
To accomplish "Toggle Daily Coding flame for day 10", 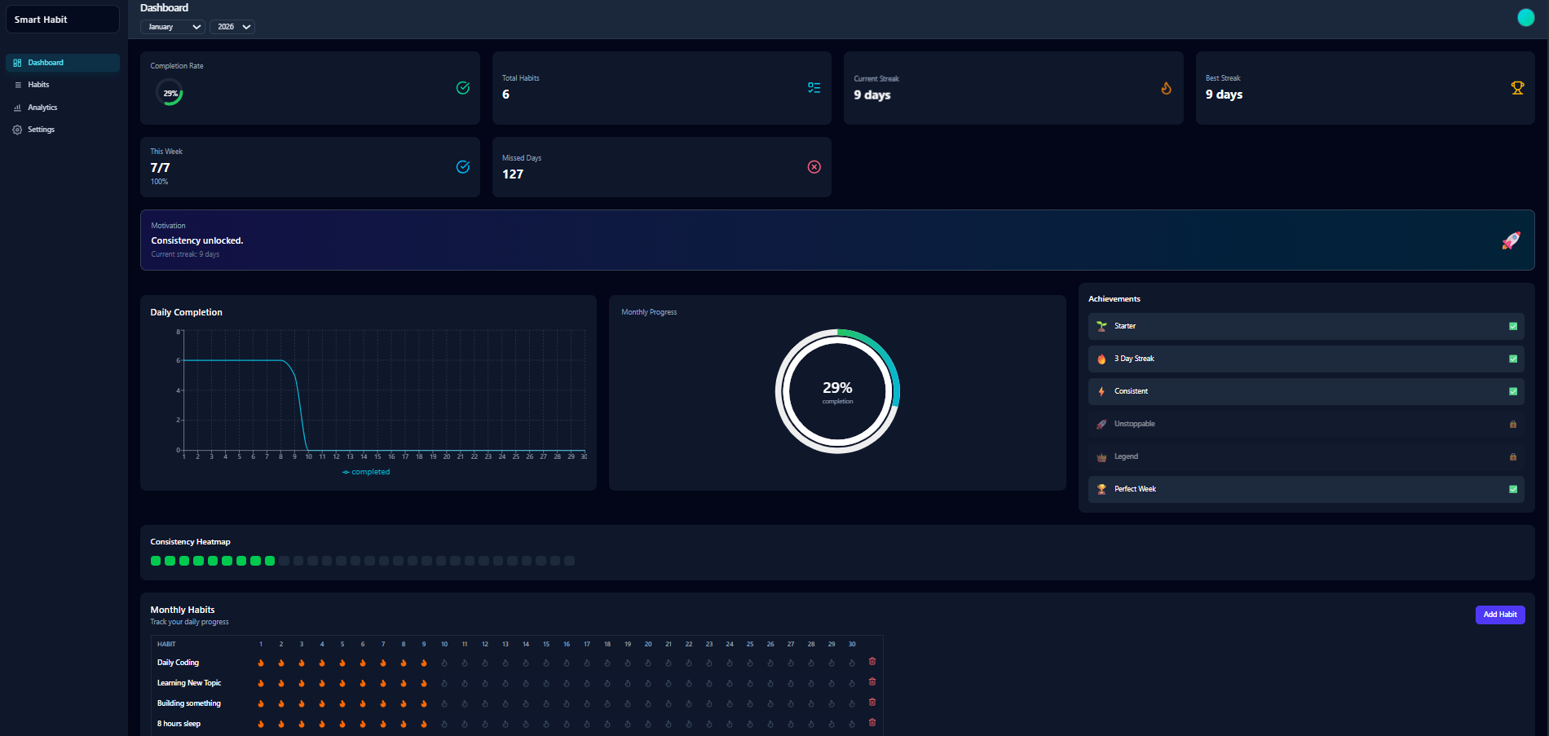I will (444, 663).
